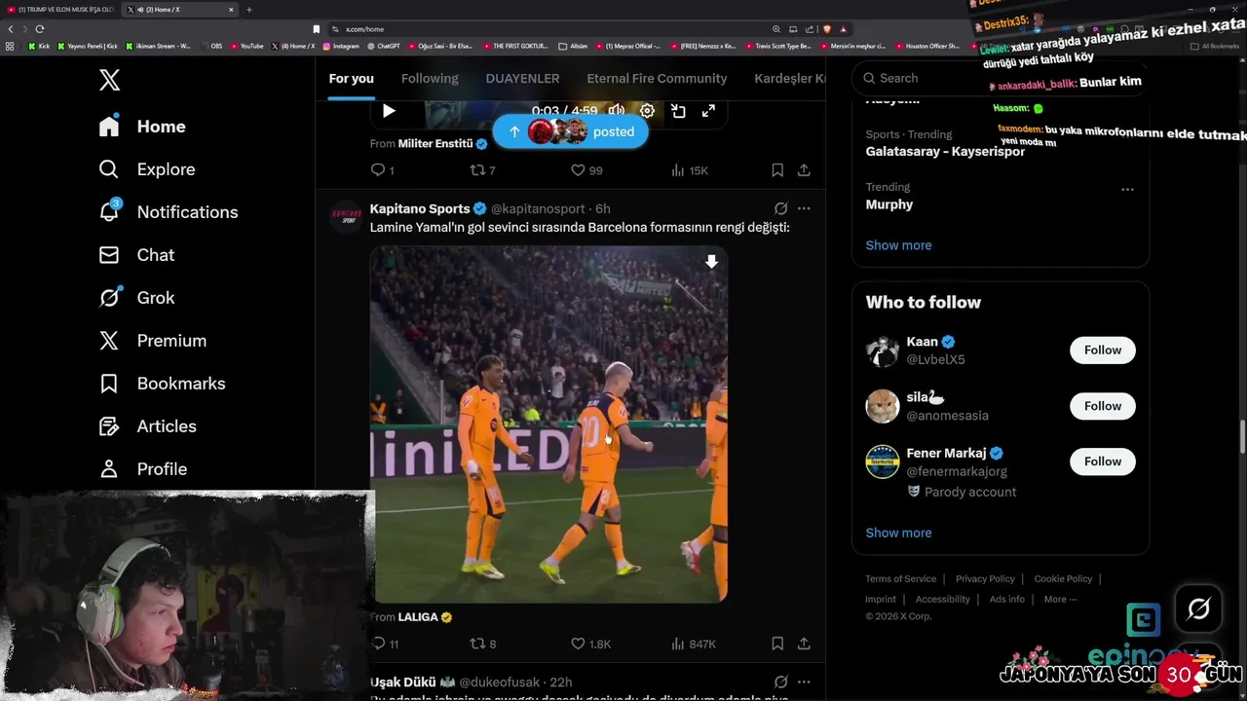Viewport: 1247px width, 701px height.
Task: Follow sila @anomesasia
Action: (x=1103, y=406)
